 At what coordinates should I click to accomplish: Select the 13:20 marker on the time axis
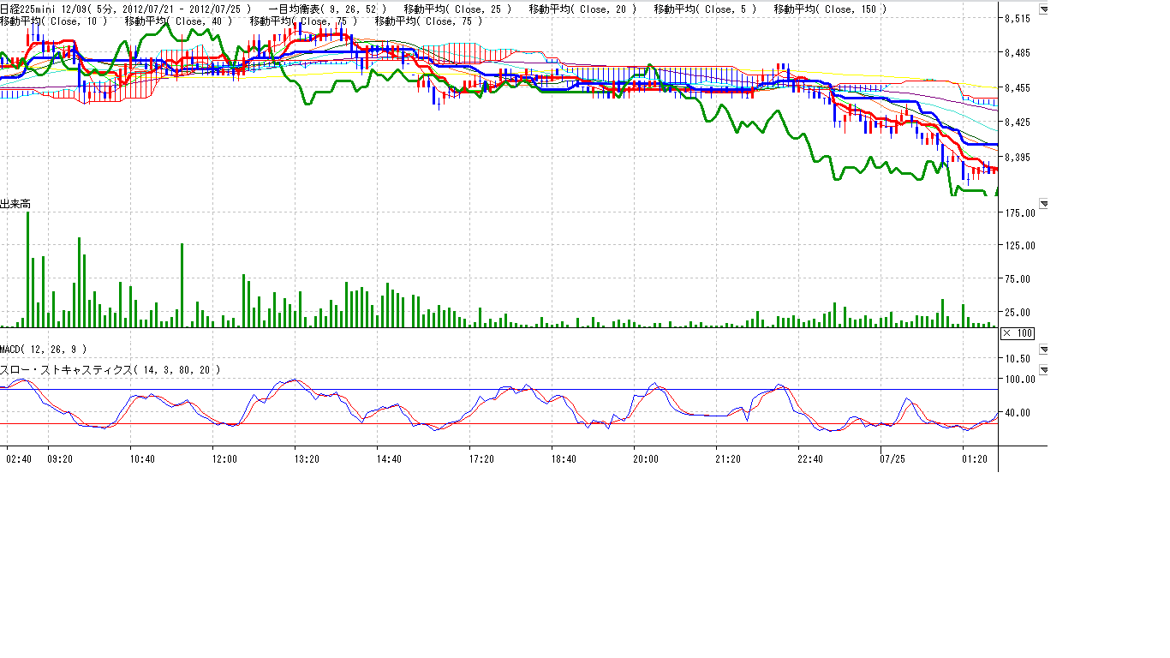pos(307,459)
